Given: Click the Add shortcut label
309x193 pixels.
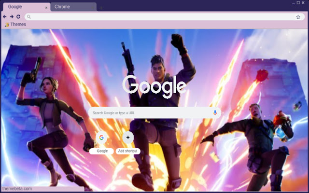Looking at the screenshot, I should 127,151.
